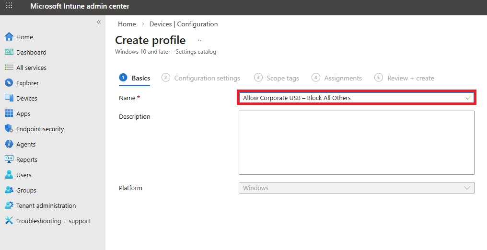
Task: Click the Dashboard chart icon
Action: [9, 52]
